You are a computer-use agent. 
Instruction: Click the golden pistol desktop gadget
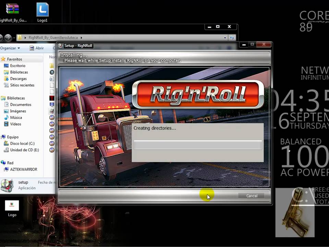[x=295, y=213]
